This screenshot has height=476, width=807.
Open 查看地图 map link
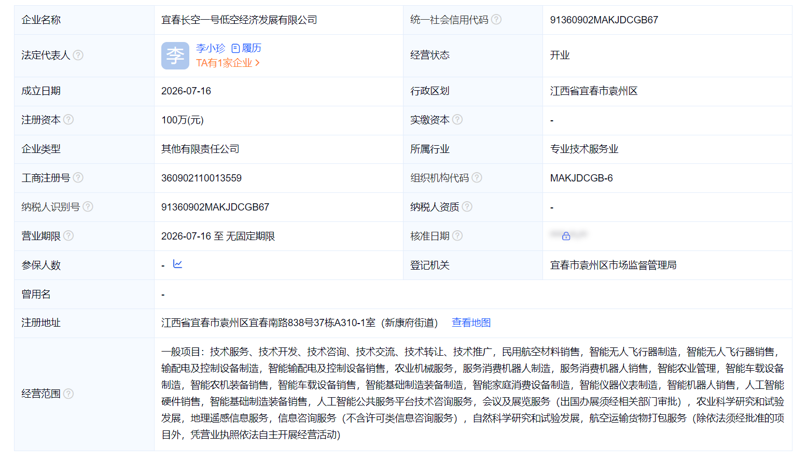[471, 323]
